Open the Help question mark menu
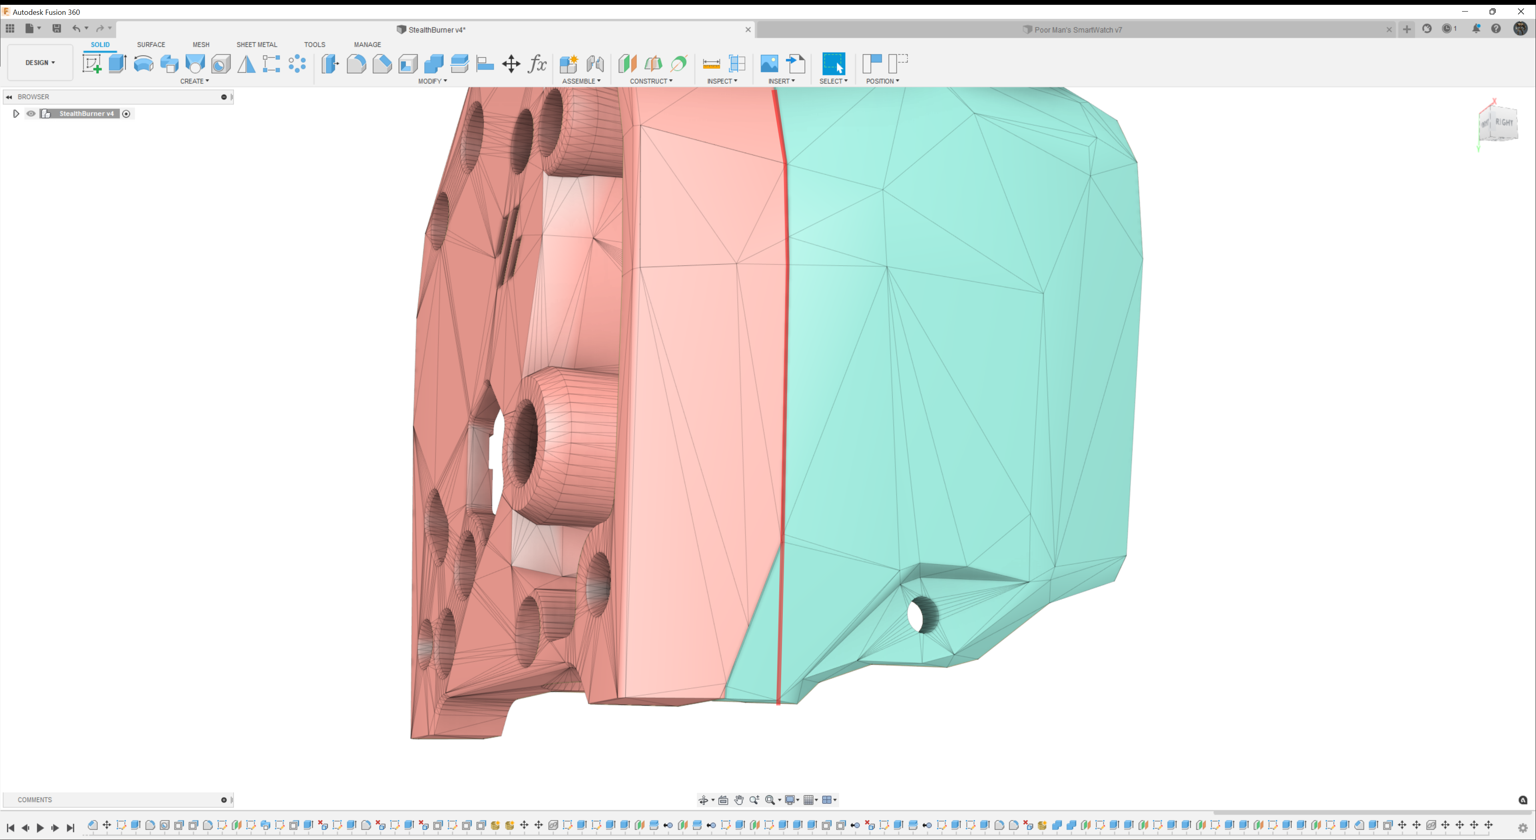The image size is (1536, 840). [1496, 29]
